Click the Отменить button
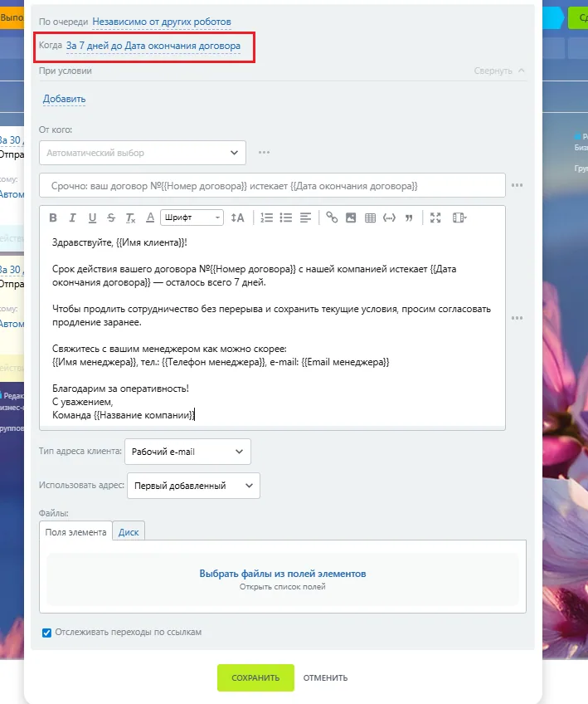This screenshot has height=704, width=588. click(325, 677)
